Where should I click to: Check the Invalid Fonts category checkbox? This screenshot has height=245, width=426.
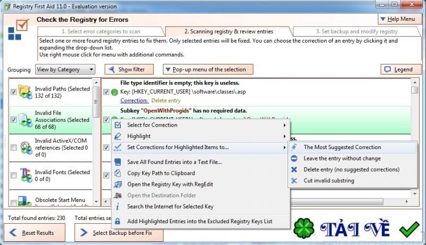click(x=14, y=175)
